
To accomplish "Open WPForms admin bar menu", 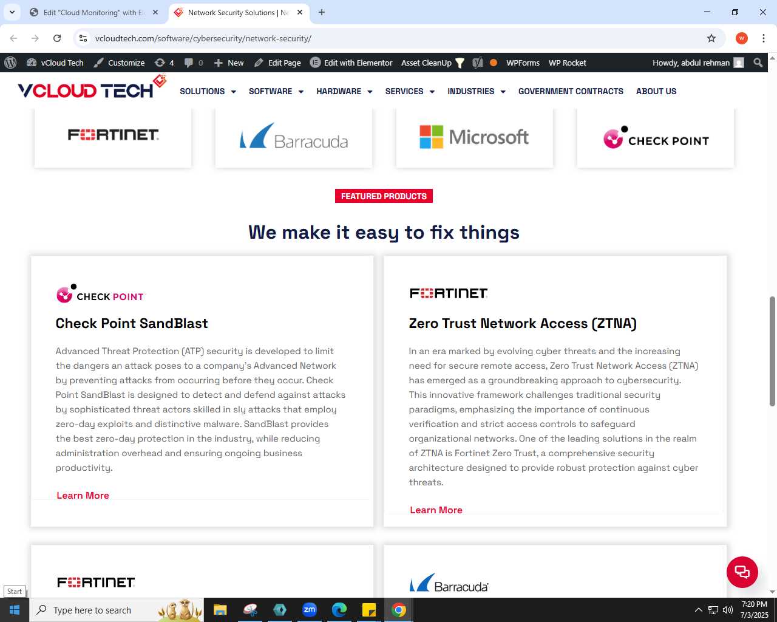I will point(523,63).
